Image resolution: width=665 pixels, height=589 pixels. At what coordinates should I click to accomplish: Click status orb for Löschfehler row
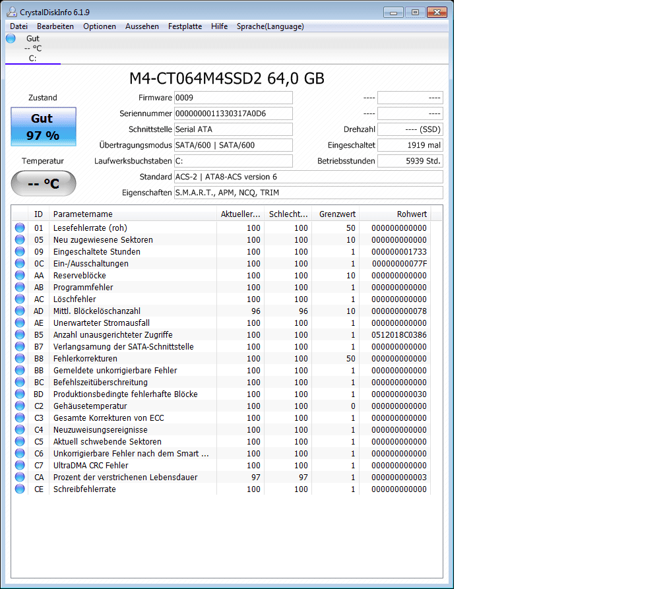point(20,299)
